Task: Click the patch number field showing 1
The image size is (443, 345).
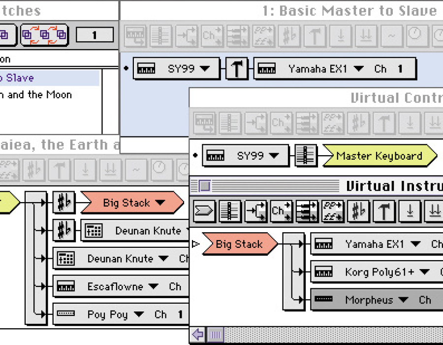Action: pos(95,35)
